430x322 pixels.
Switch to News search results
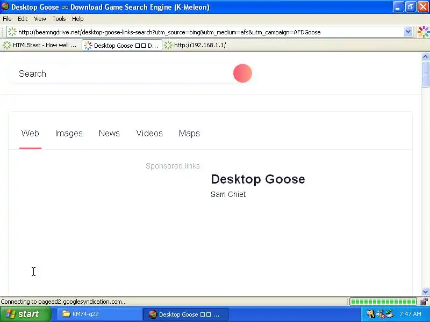(109, 133)
